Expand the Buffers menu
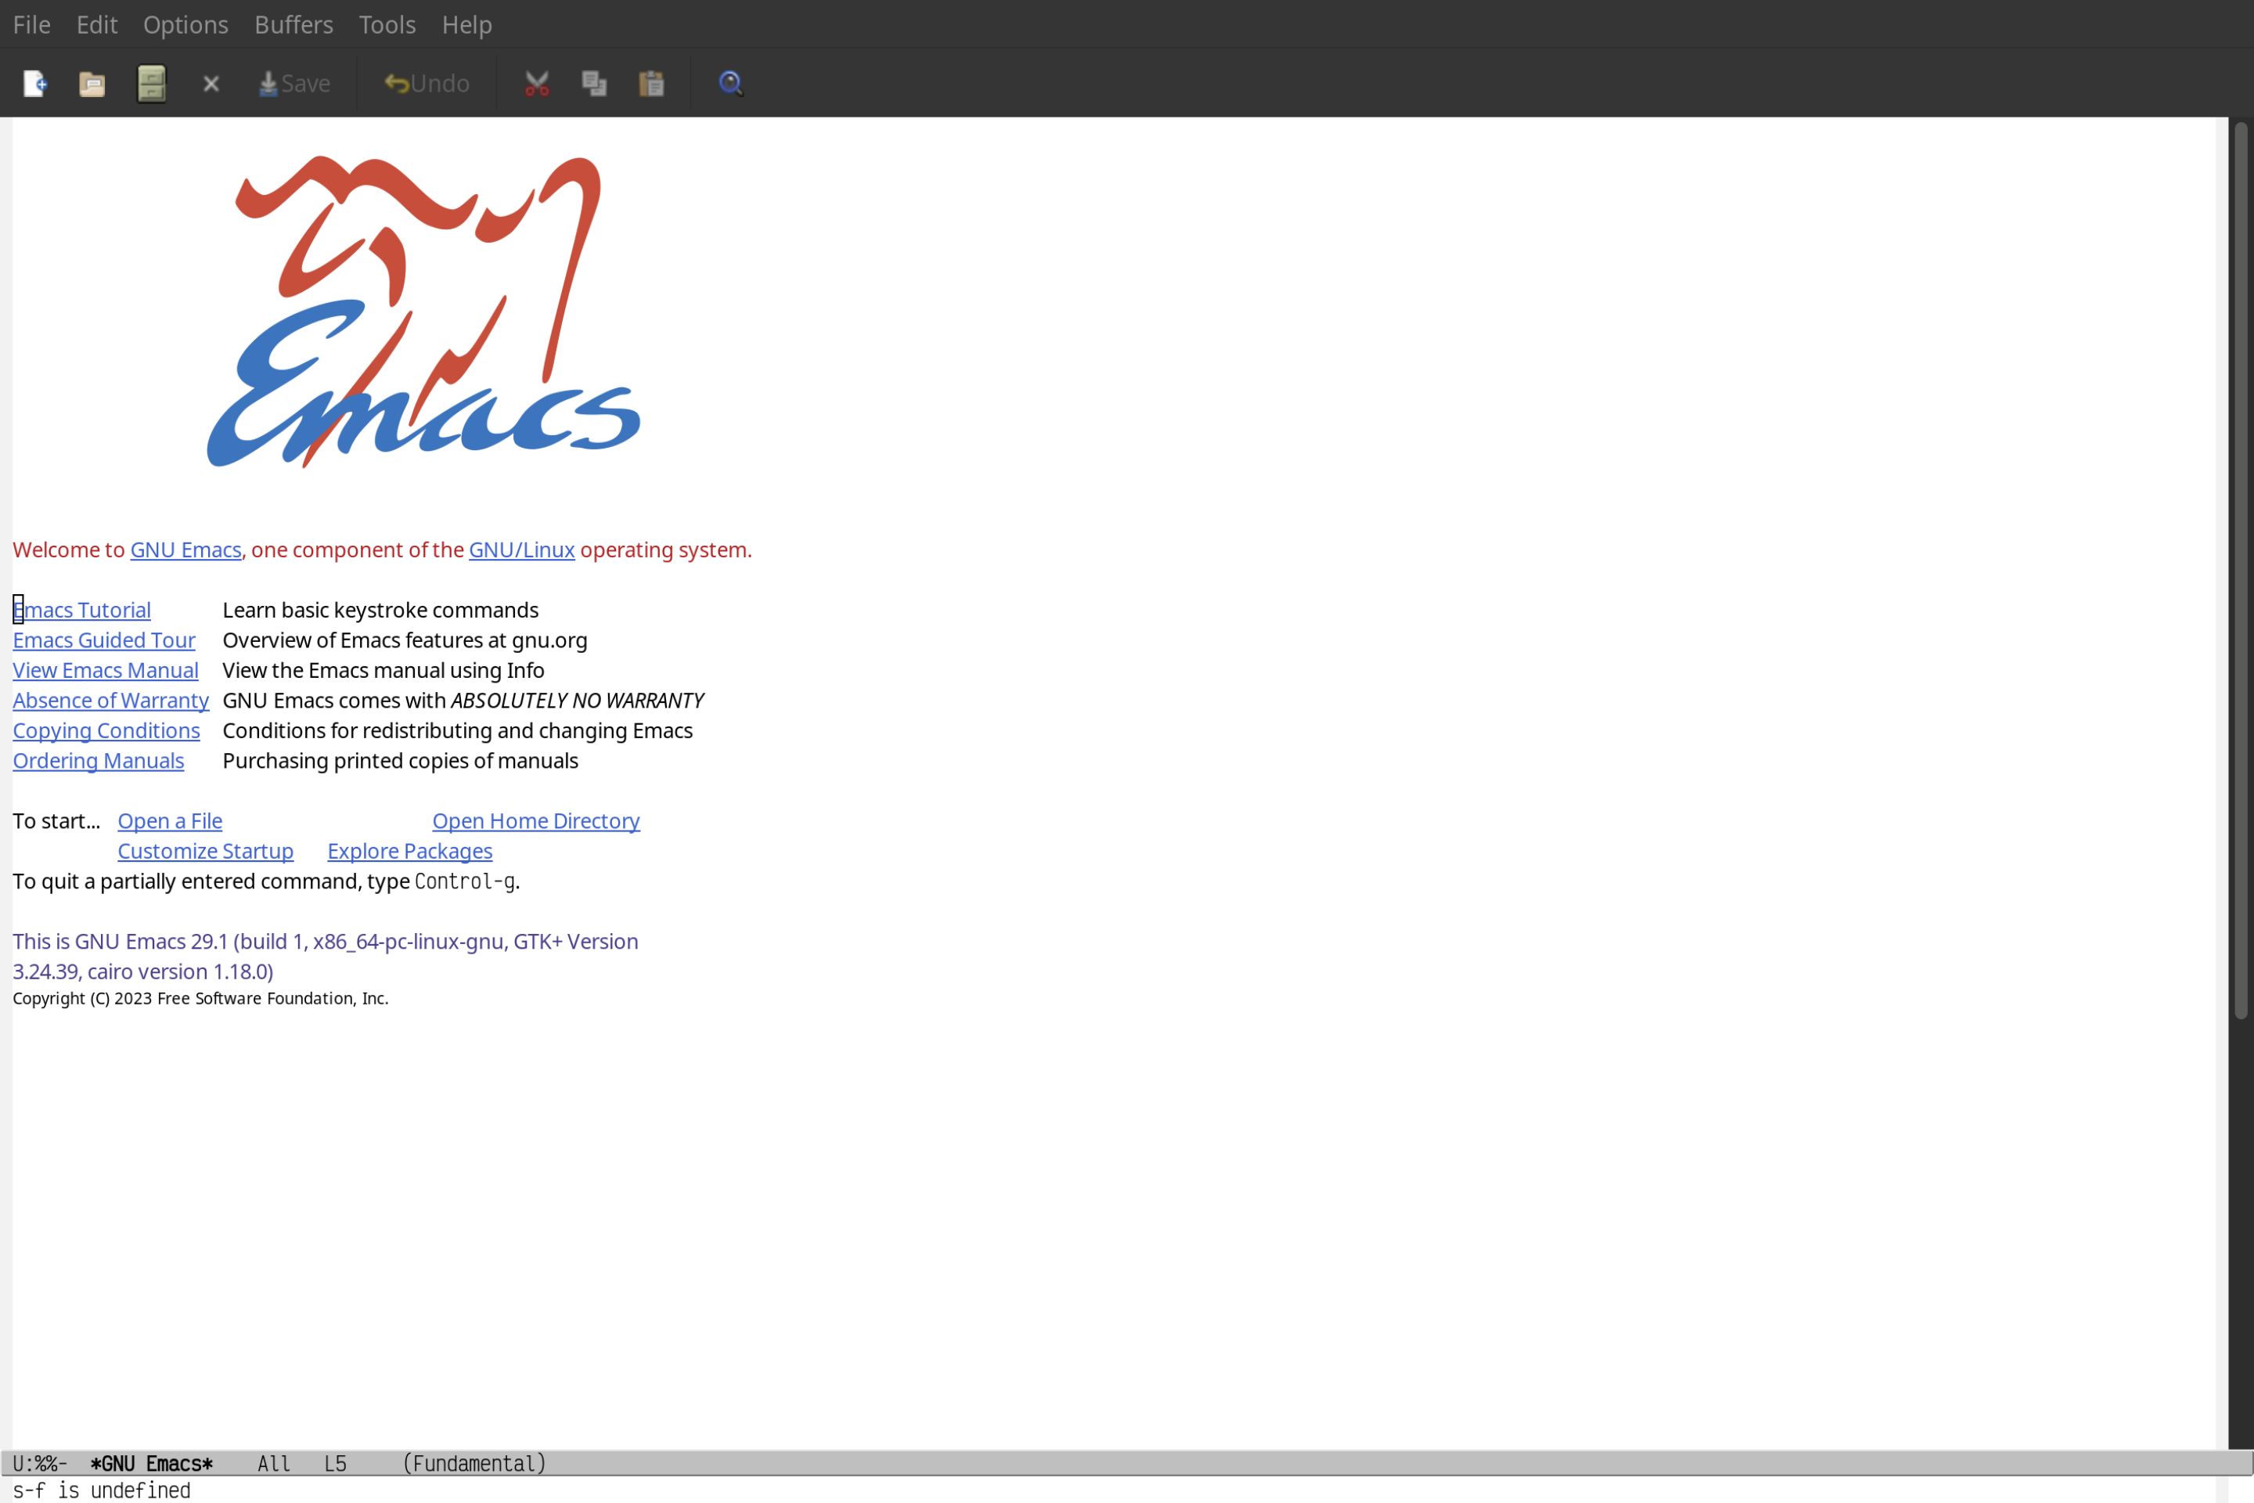The width and height of the screenshot is (2254, 1503). tap(292, 23)
